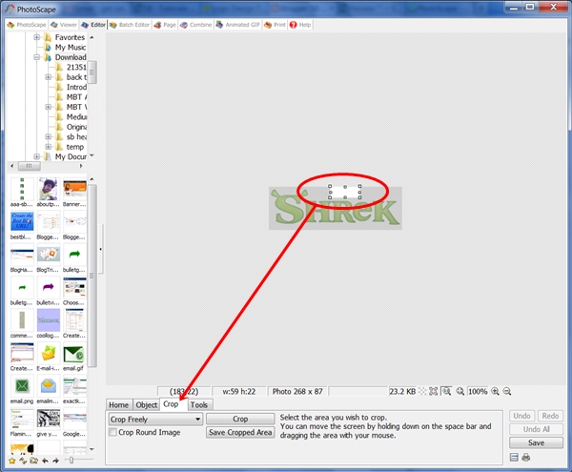Click the forward arrow below thumbnails
Screen dimensions: 572x472
click(55, 461)
